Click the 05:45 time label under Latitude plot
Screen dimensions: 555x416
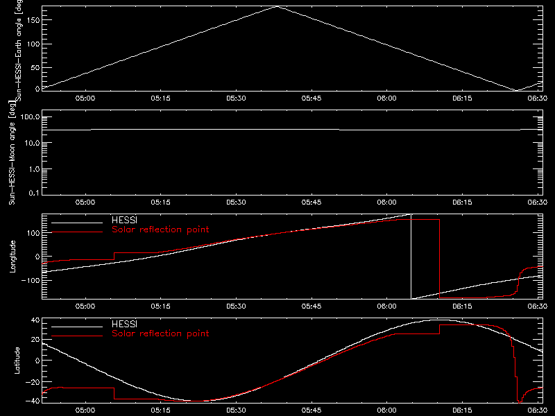311,410
